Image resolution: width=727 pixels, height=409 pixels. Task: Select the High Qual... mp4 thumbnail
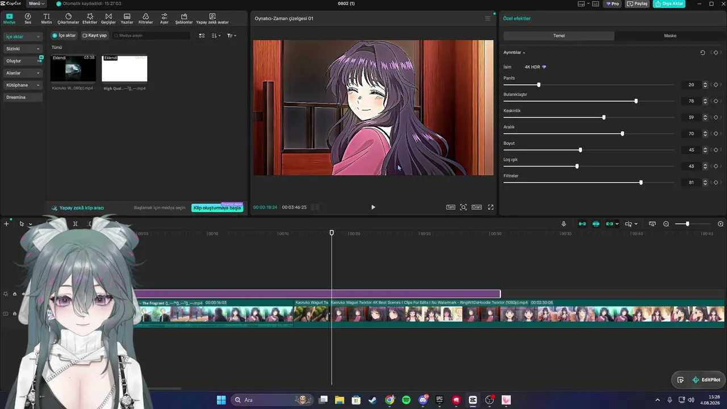pos(124,68)
